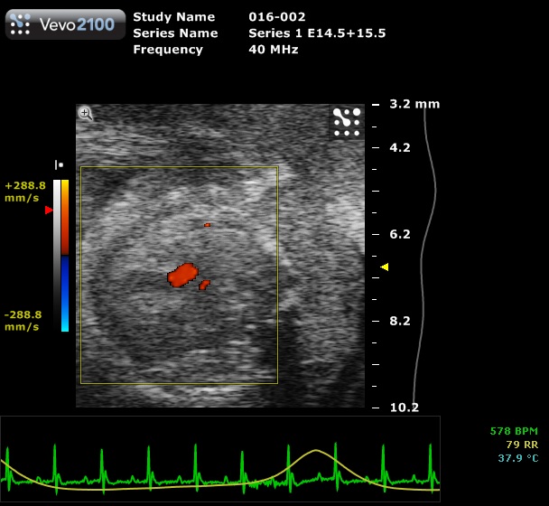This screenshot has width=549, height=506.
Task: Click the Vevo 2100 logo badge
Action: pyautogui.click(x=66, y=24)
